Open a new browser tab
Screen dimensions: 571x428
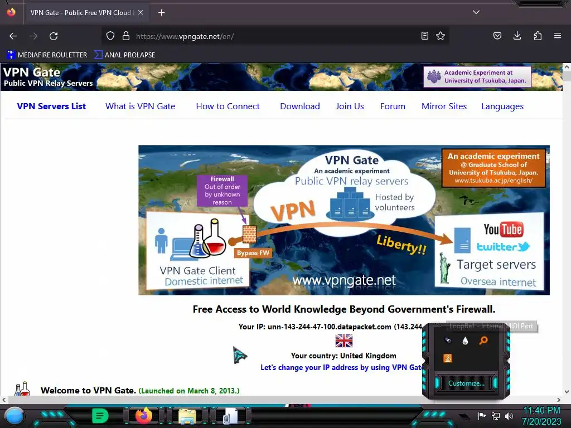(x=161, y=13)
